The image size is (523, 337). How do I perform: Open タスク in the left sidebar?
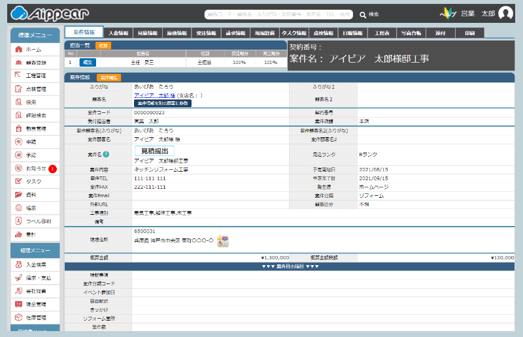(x=34, y=182)
